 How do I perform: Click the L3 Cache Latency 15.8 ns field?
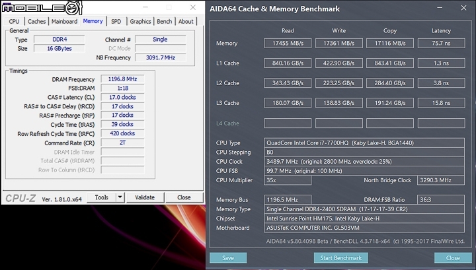[441, 103]
